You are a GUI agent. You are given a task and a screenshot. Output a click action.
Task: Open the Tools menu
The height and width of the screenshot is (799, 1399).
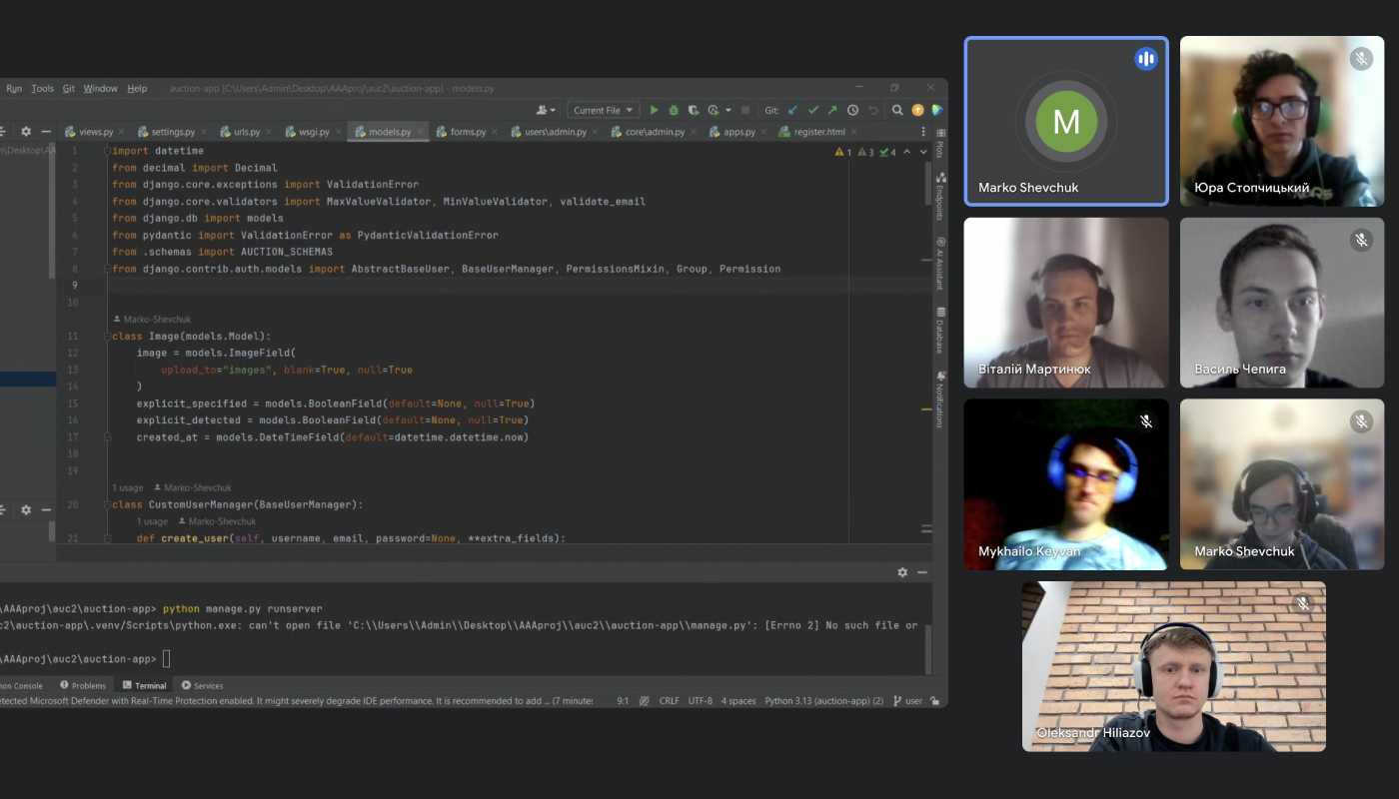tap(43, 89)
